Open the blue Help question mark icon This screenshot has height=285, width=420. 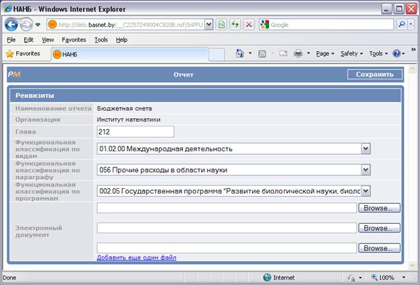pos(396,53)
